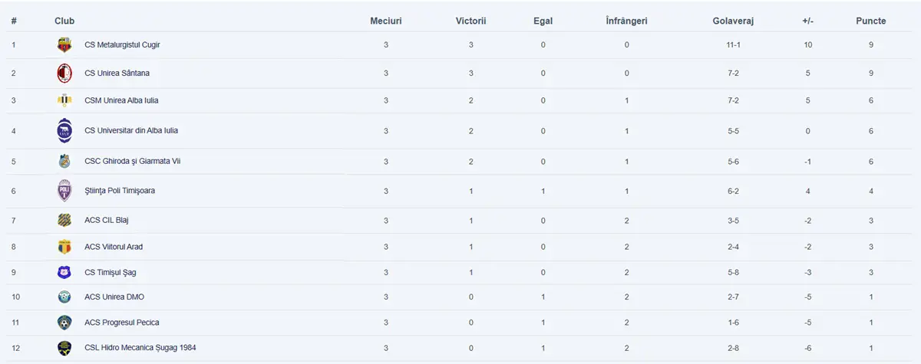Click the CSC Ghiroda și Giarmata Vii logo
The width and height of the screenshot is (921, 364).
[64, 161]
